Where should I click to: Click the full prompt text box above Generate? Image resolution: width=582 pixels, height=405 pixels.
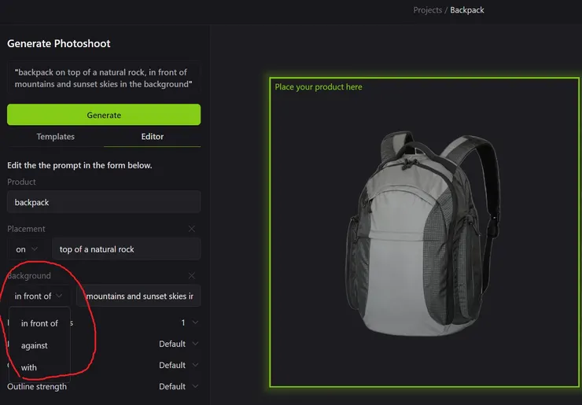(x=104, y=79)
